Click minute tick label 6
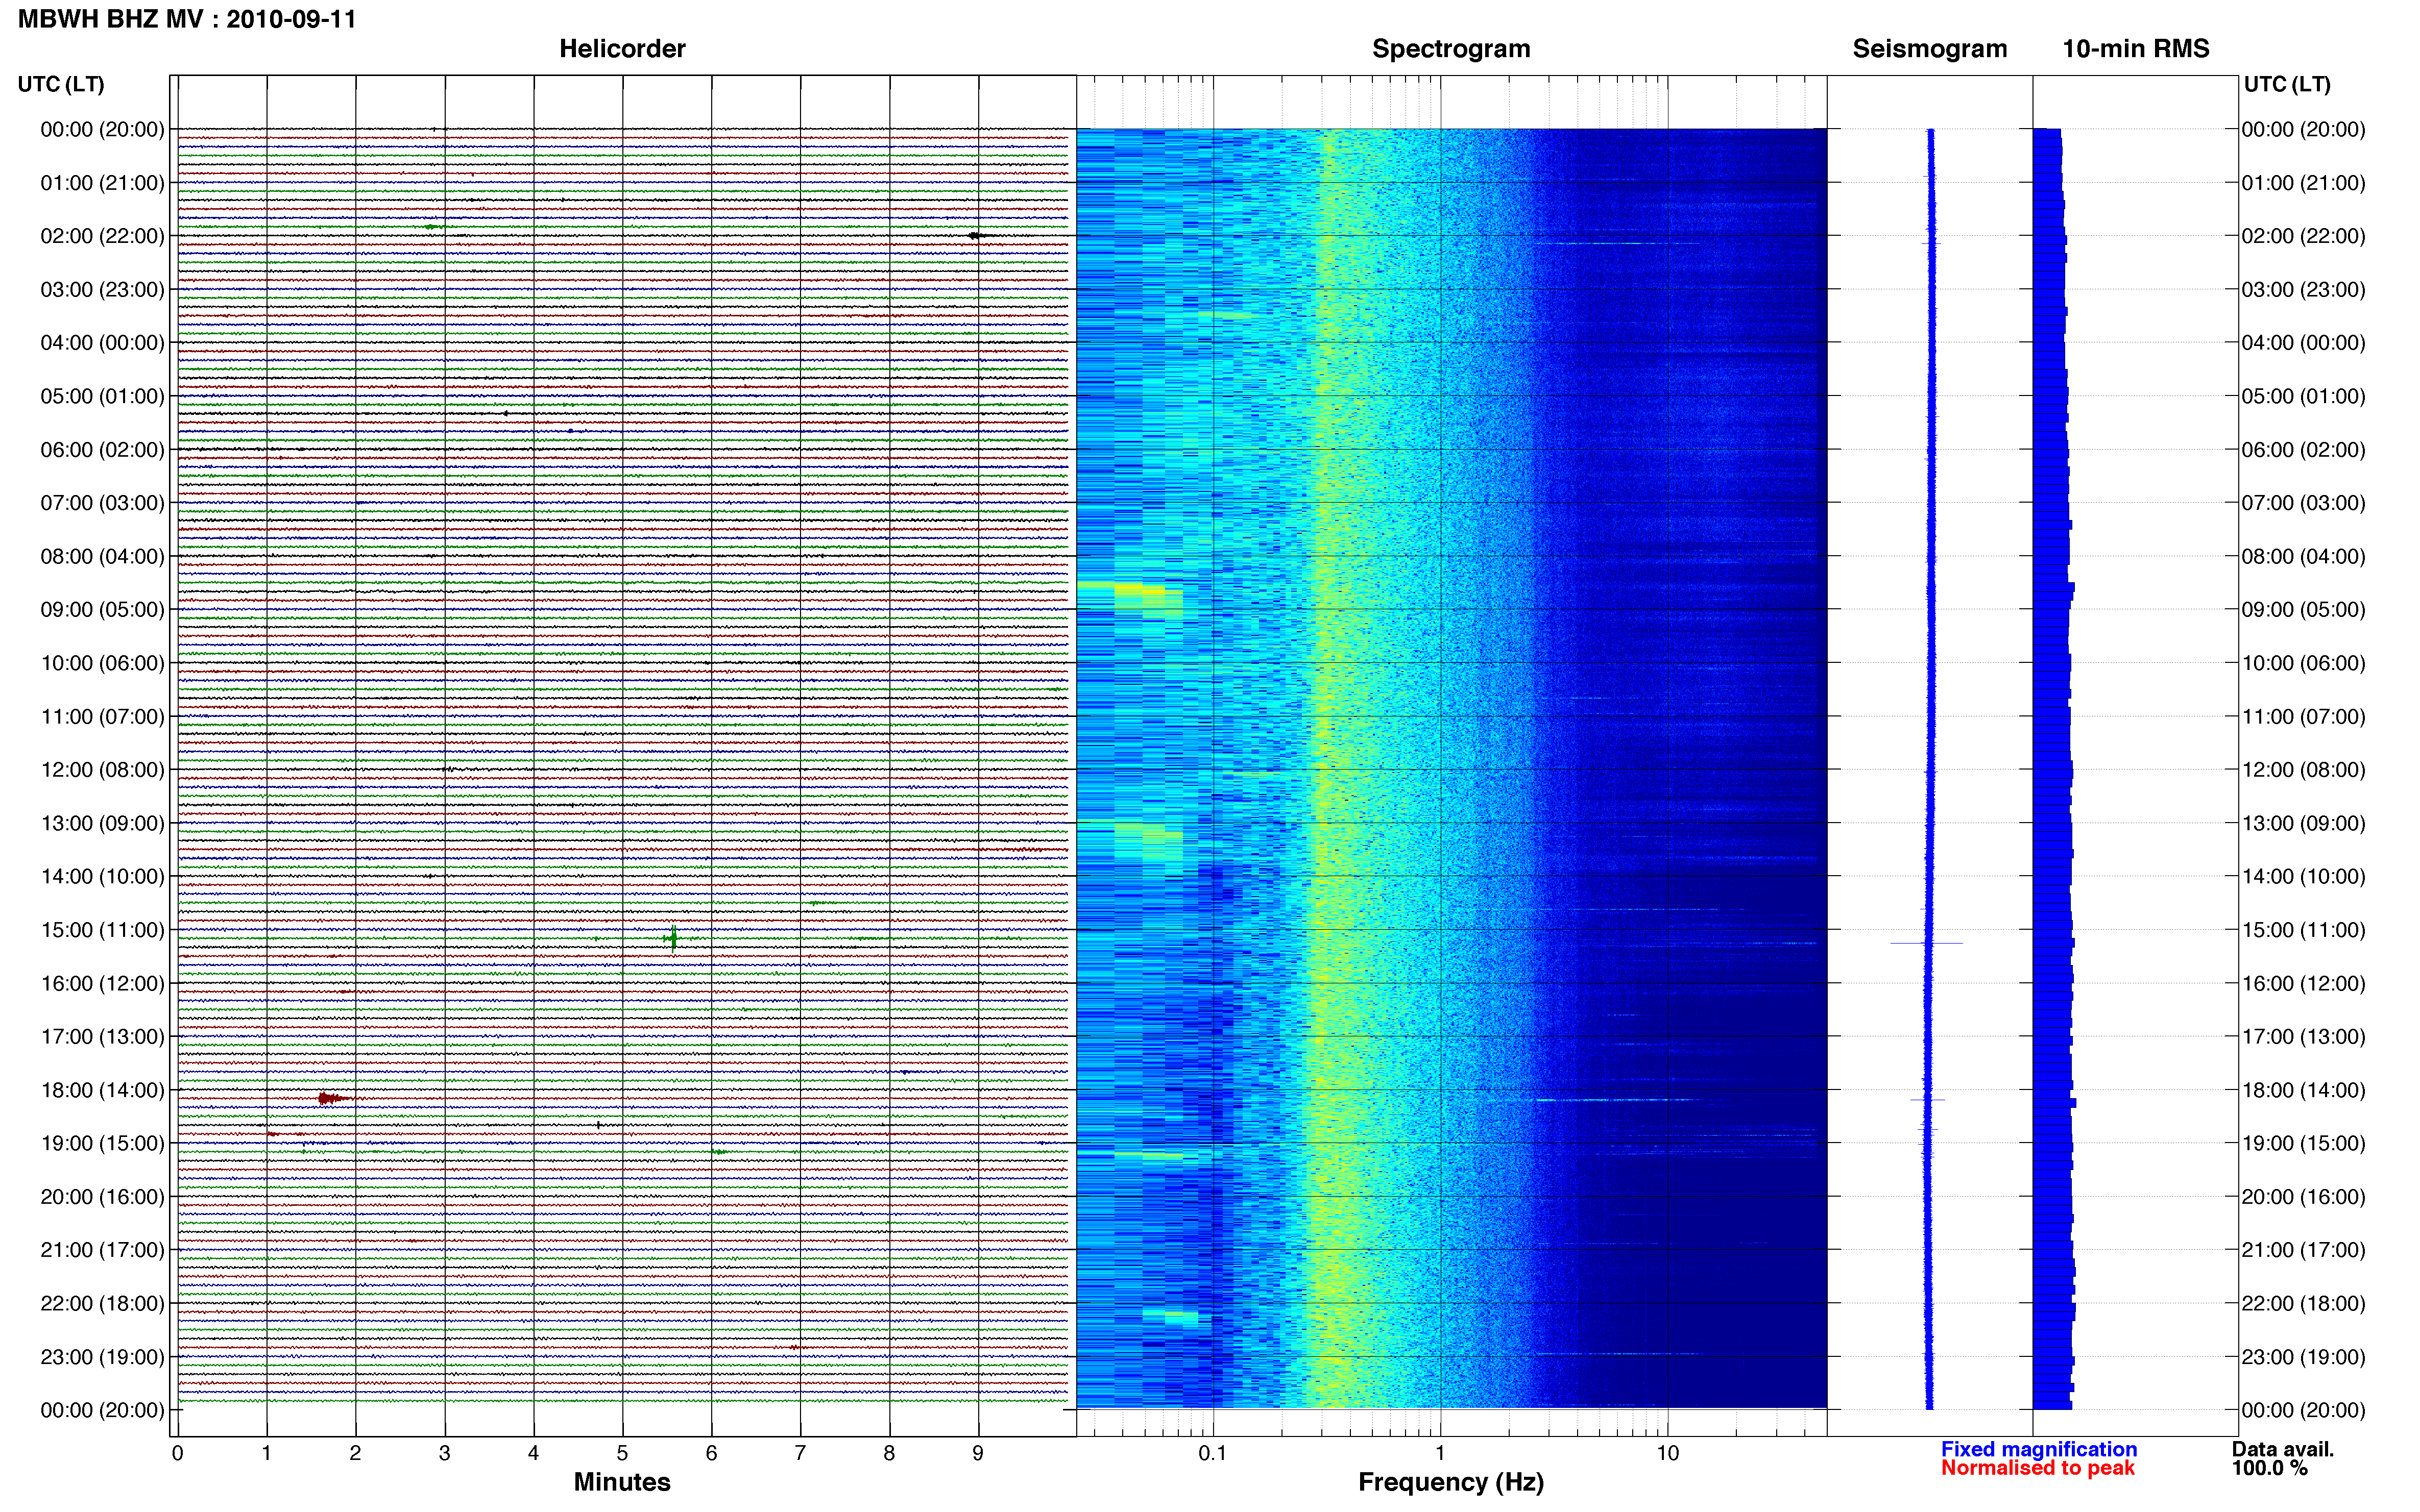 tap(711, 1453)
